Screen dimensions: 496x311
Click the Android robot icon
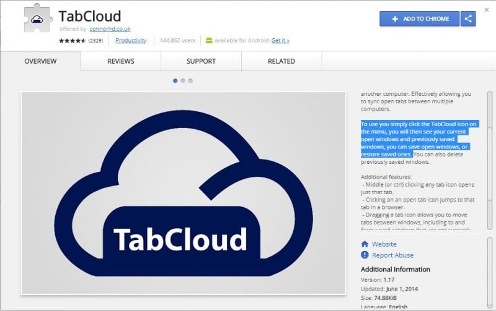(x=209, y=40)
